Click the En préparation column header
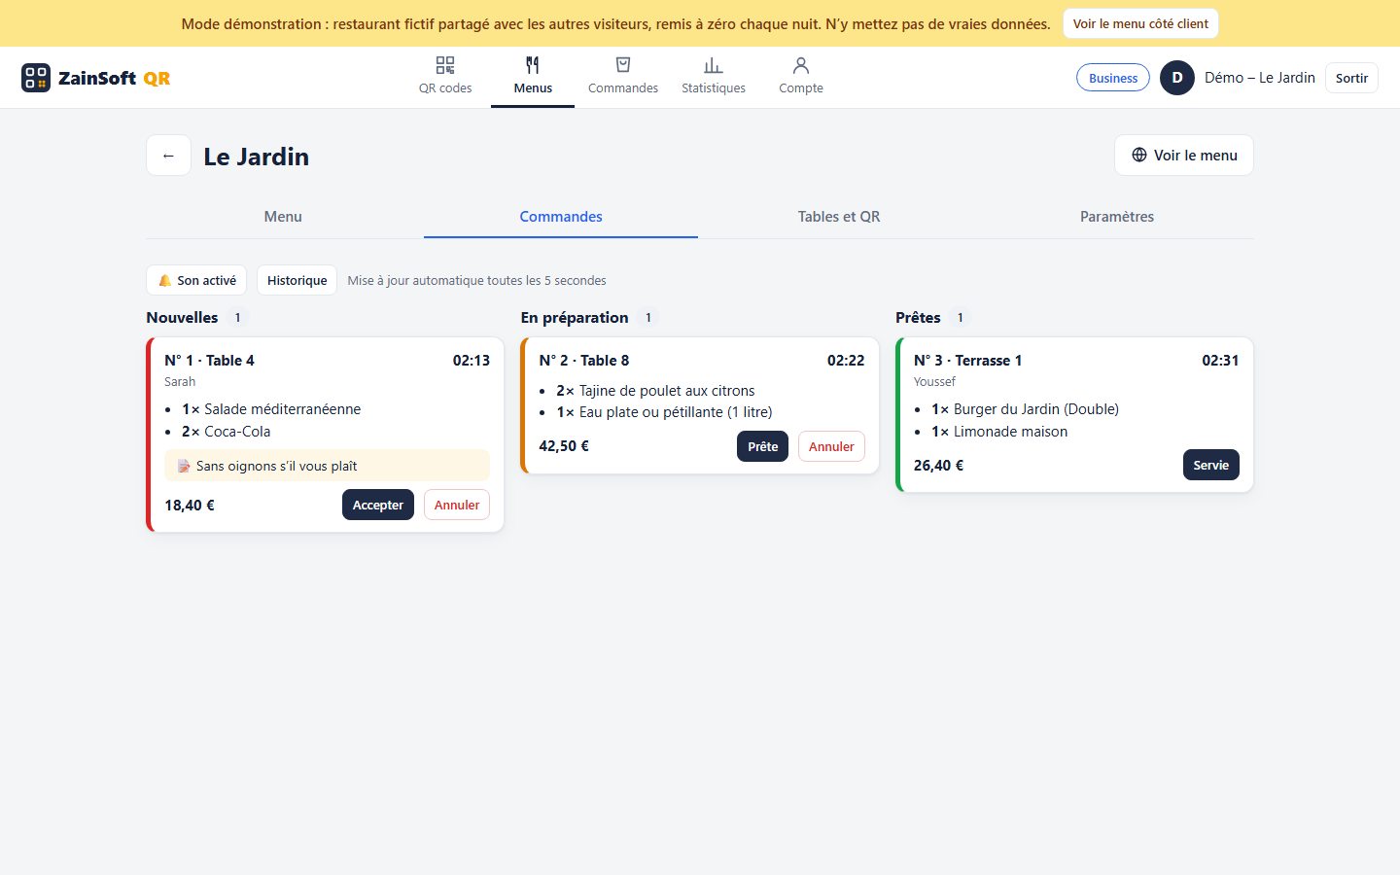Image resolution: width=1400 pixels, height=875 pixels. (x=575, y=317)
